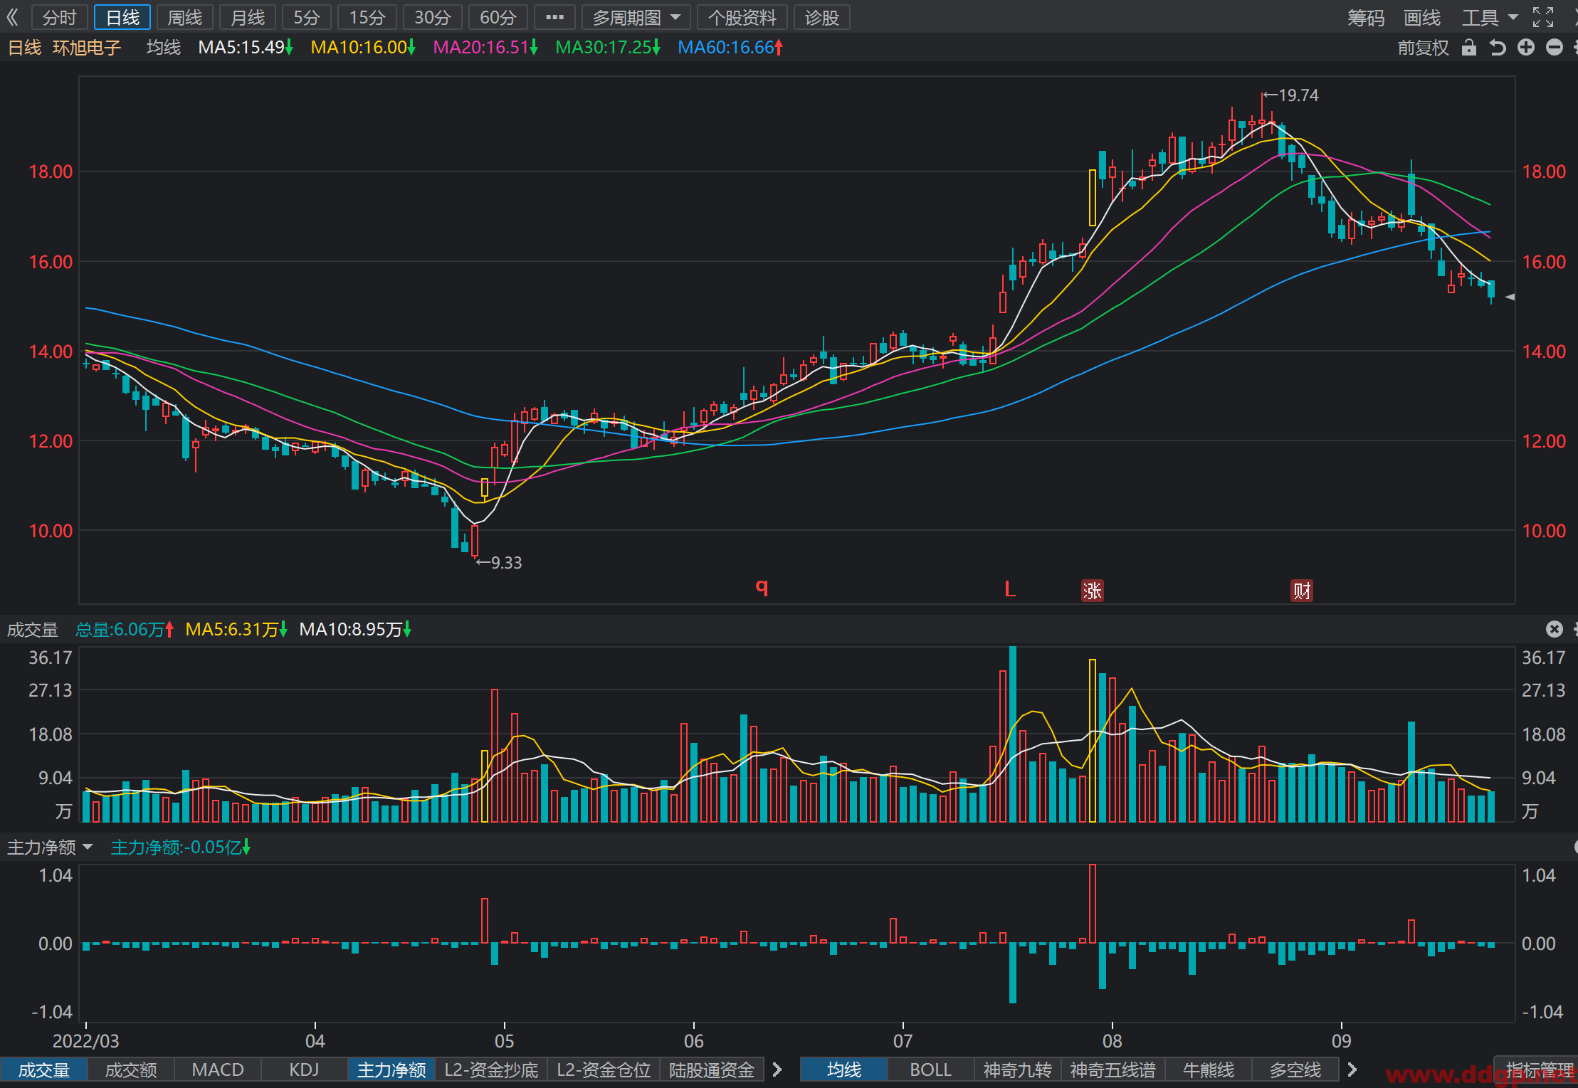Expand the 多周期图 dropdown

point(636,17)
